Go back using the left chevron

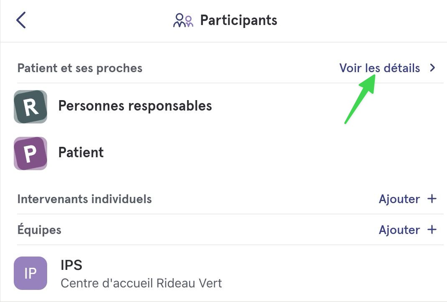[x=21, y=20]
